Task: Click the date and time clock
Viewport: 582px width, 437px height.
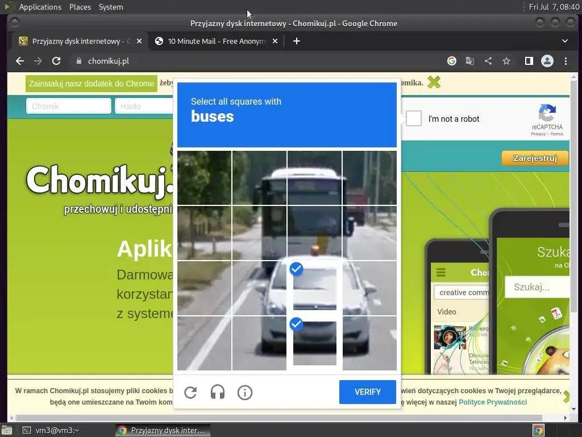Action: pos(554,7)
